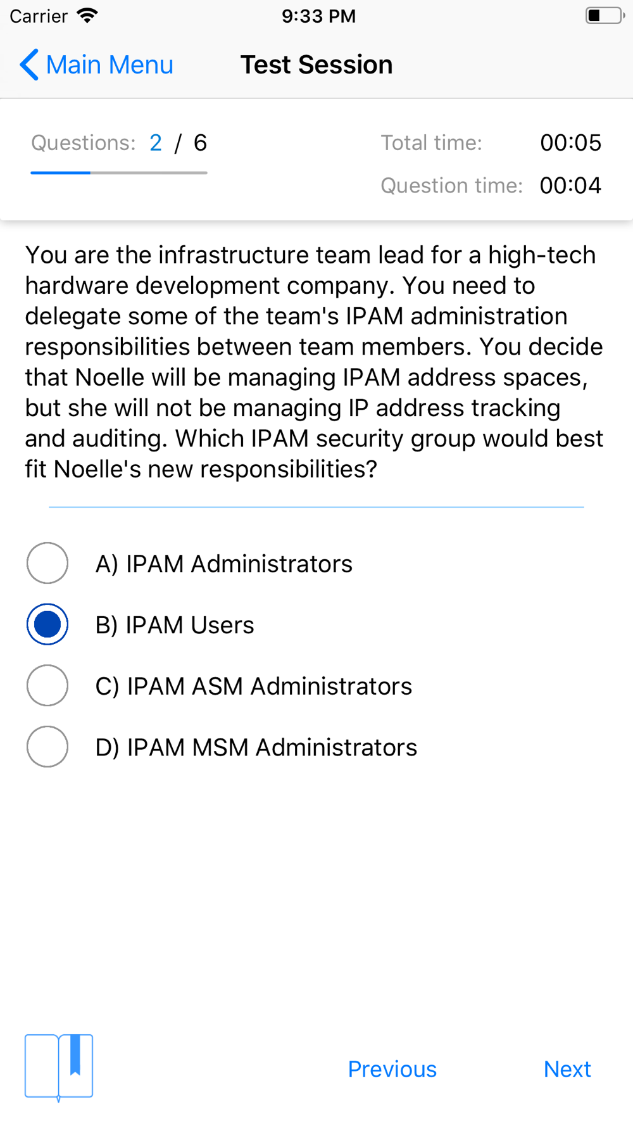This screenshot has width=633, height=1126.
Task: Tap the Total time value
Action: (x=570, y=142)
